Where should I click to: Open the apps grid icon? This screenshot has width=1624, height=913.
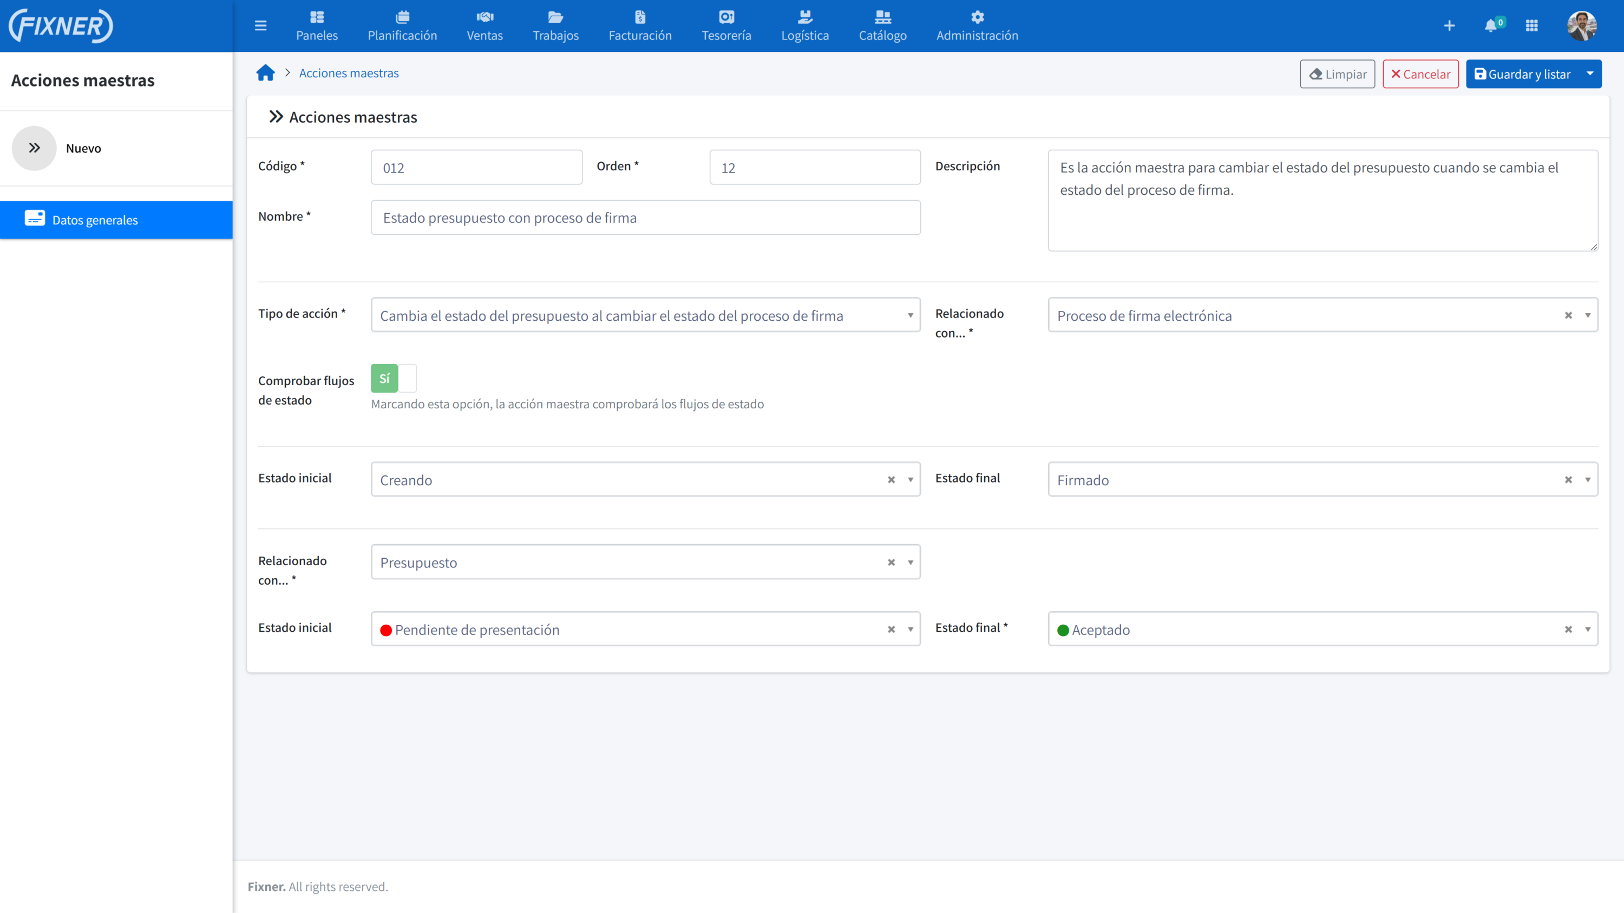(1532, 26)
